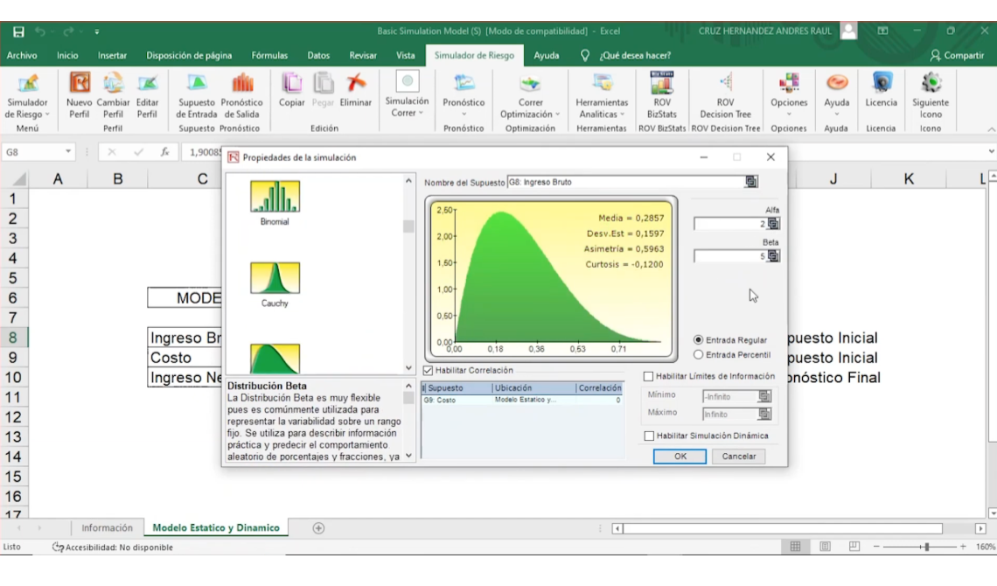Click the Ayuda ribbon icon

click(x=837, y=83)
